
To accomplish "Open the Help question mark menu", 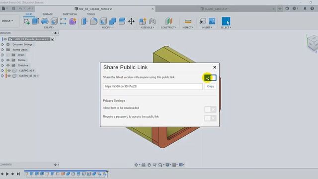I will point(312,8).
